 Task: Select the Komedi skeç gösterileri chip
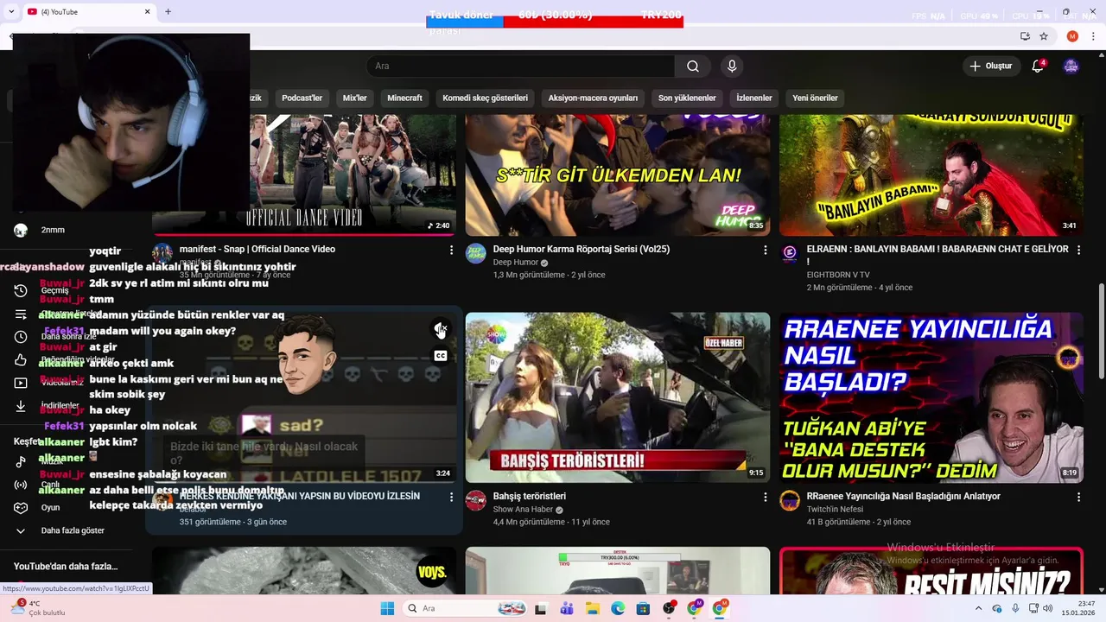(x=485, y=98)
